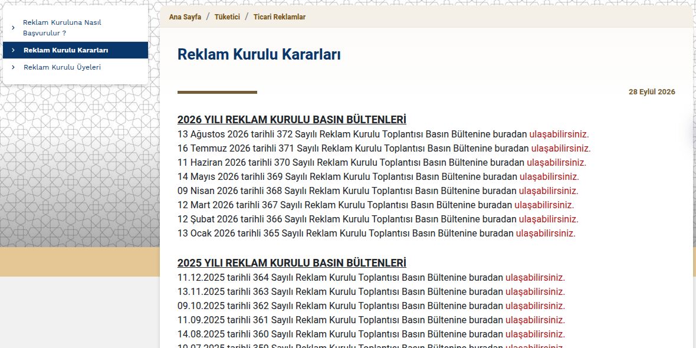Open 'Reklam Kuruluna Nasıl Başvurulur ?' sidebar item

75,28
